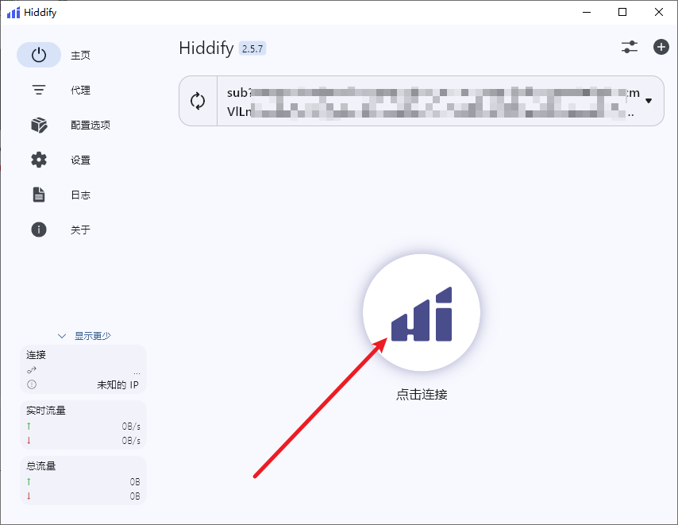This screenshot has width=678, height=525.
Task: Select the 关于 menu label
Action: pyautogui.click(x=80, y=230)
